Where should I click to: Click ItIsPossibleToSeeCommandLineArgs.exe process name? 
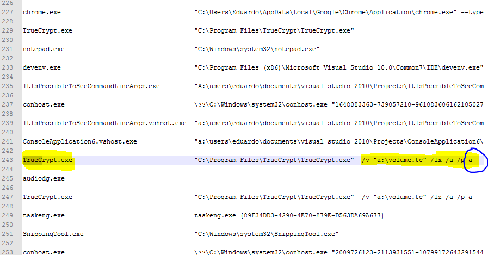coord(91,86)
